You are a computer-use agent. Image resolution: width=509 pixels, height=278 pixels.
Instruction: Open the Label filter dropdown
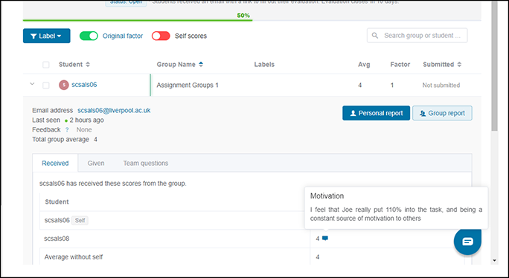pyautogui.click(x=46, y=36)
